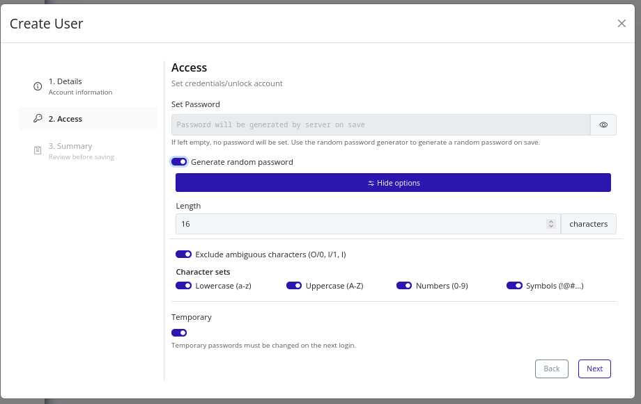Decrease password length with the down stepper

tap(550, 227)
